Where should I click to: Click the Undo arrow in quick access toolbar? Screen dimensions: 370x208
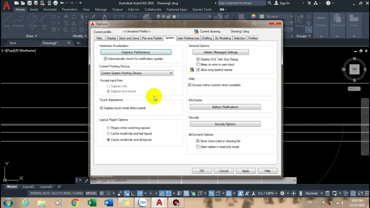(62, 3)
